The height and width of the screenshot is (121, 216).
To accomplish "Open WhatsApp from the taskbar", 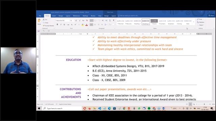I will pyautogui.click(x=139, y=108).
